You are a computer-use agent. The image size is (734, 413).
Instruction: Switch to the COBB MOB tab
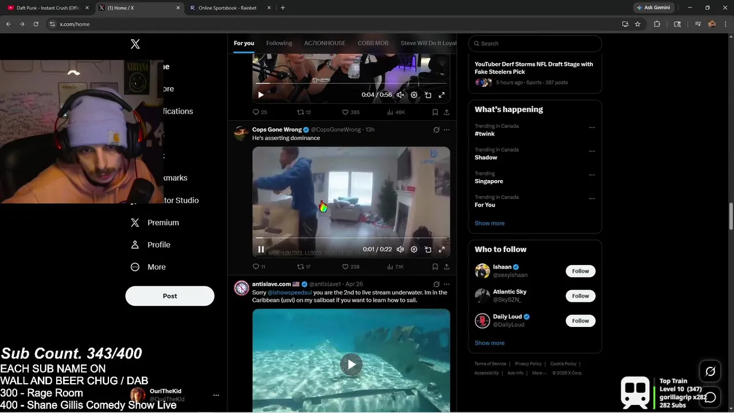click(x=373, y=43)
